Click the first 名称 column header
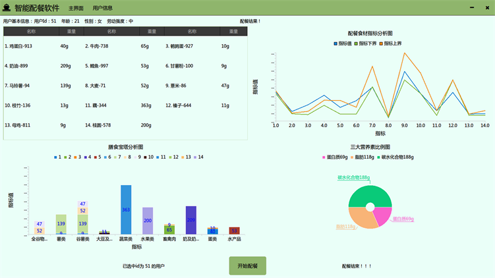 31,32
